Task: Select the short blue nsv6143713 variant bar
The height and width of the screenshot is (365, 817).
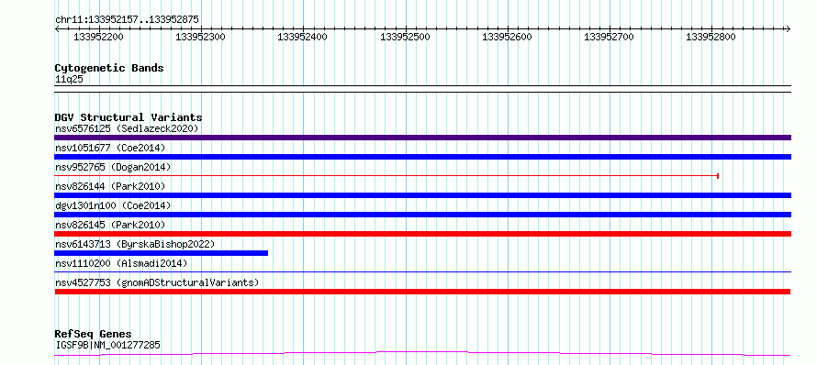Action: (161, 253)
